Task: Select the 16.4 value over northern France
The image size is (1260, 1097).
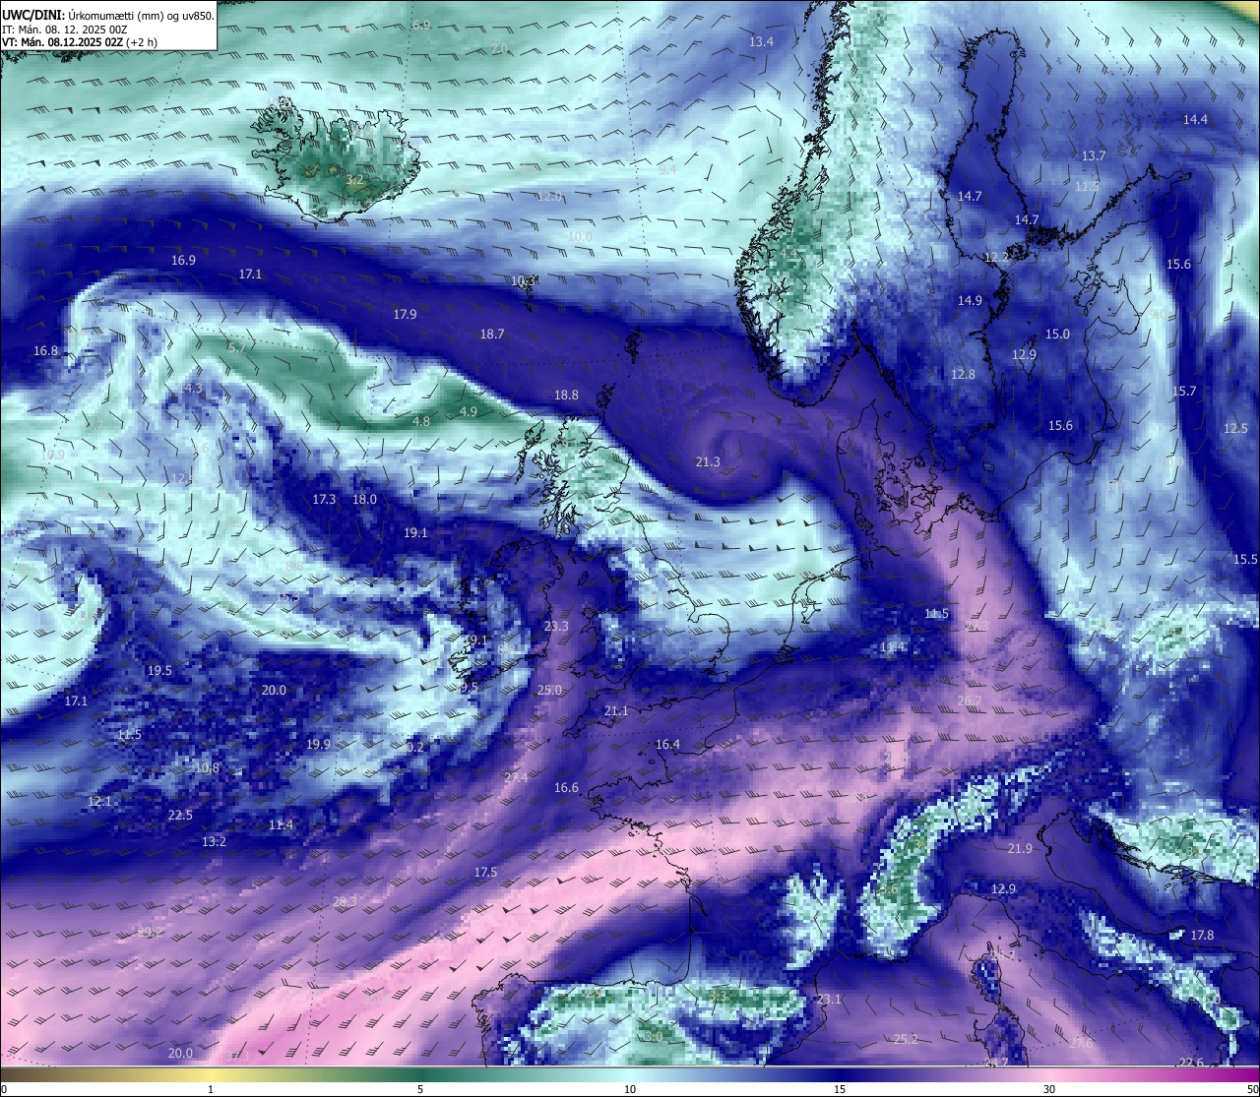Action: 667,744
